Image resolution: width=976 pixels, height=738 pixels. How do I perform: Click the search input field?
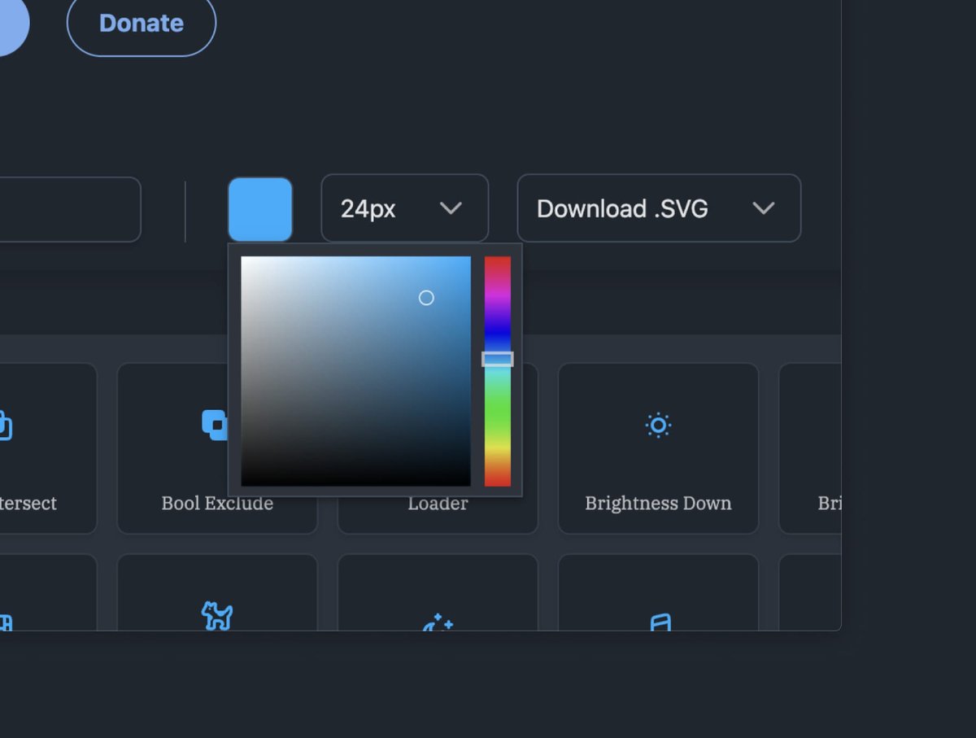click(71, 209)
